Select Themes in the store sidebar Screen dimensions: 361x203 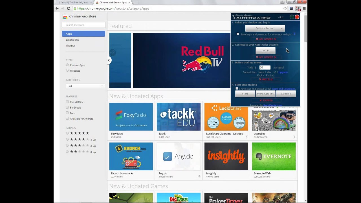(71, 46)
